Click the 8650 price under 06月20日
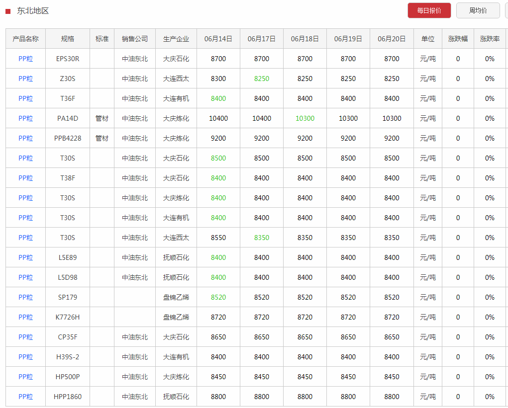The height and width of the screenshot is (408, 508). click(x=392, y=337)
